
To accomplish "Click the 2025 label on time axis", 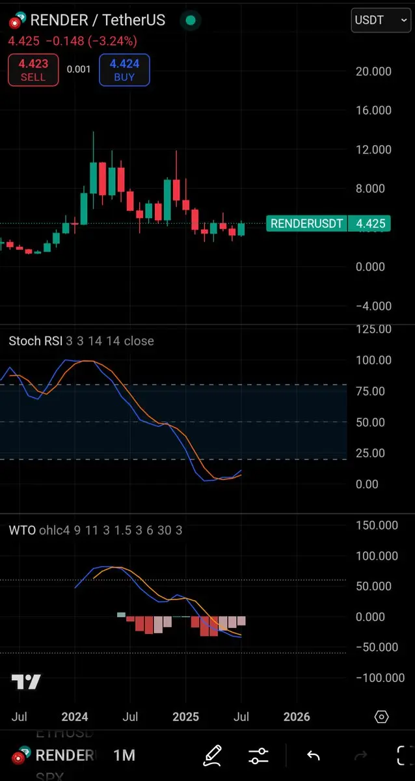I will tap(185, 717).
